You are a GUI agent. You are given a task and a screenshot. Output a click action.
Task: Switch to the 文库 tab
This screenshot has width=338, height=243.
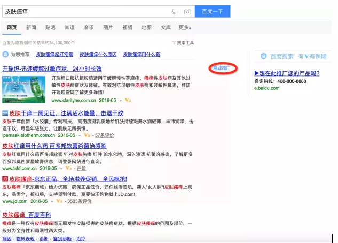pos(166,27)
